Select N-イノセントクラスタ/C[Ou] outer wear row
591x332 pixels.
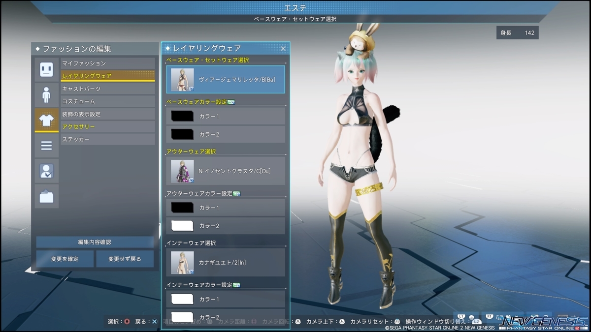[226, 171]
